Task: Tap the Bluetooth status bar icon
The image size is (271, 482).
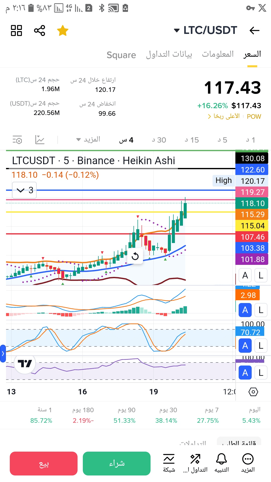Action: (102, 8)
